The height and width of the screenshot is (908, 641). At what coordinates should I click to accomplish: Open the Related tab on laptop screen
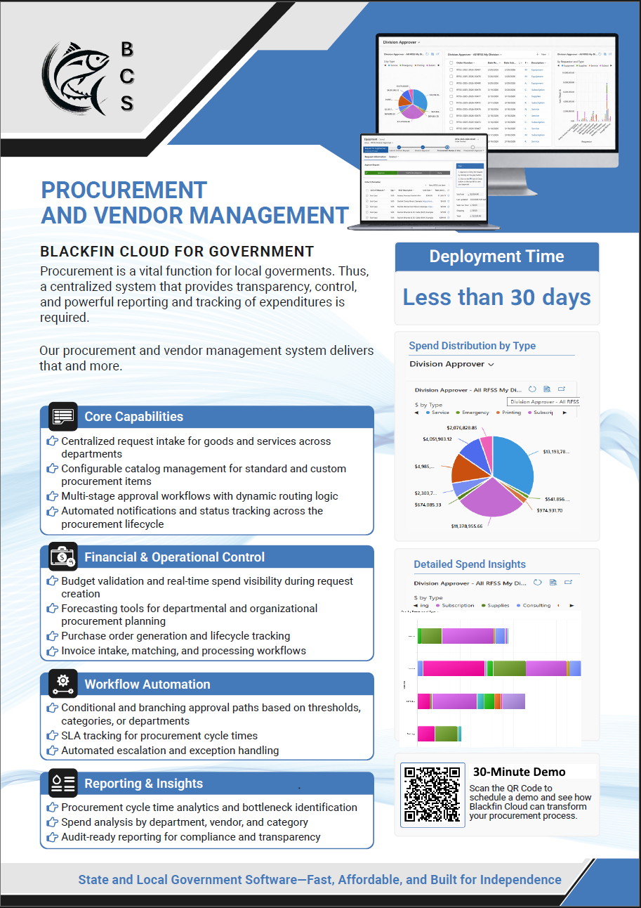pyautogui.click(x=393, y=157)
